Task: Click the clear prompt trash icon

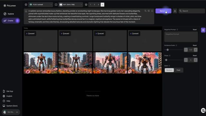Action: 152,11
